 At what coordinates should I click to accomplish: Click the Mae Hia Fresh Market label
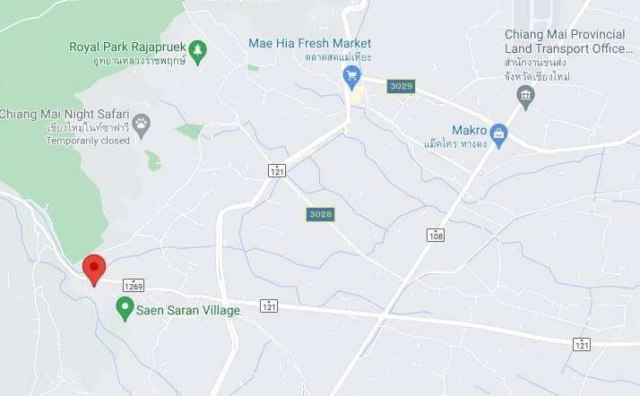(x=310, y=43)
